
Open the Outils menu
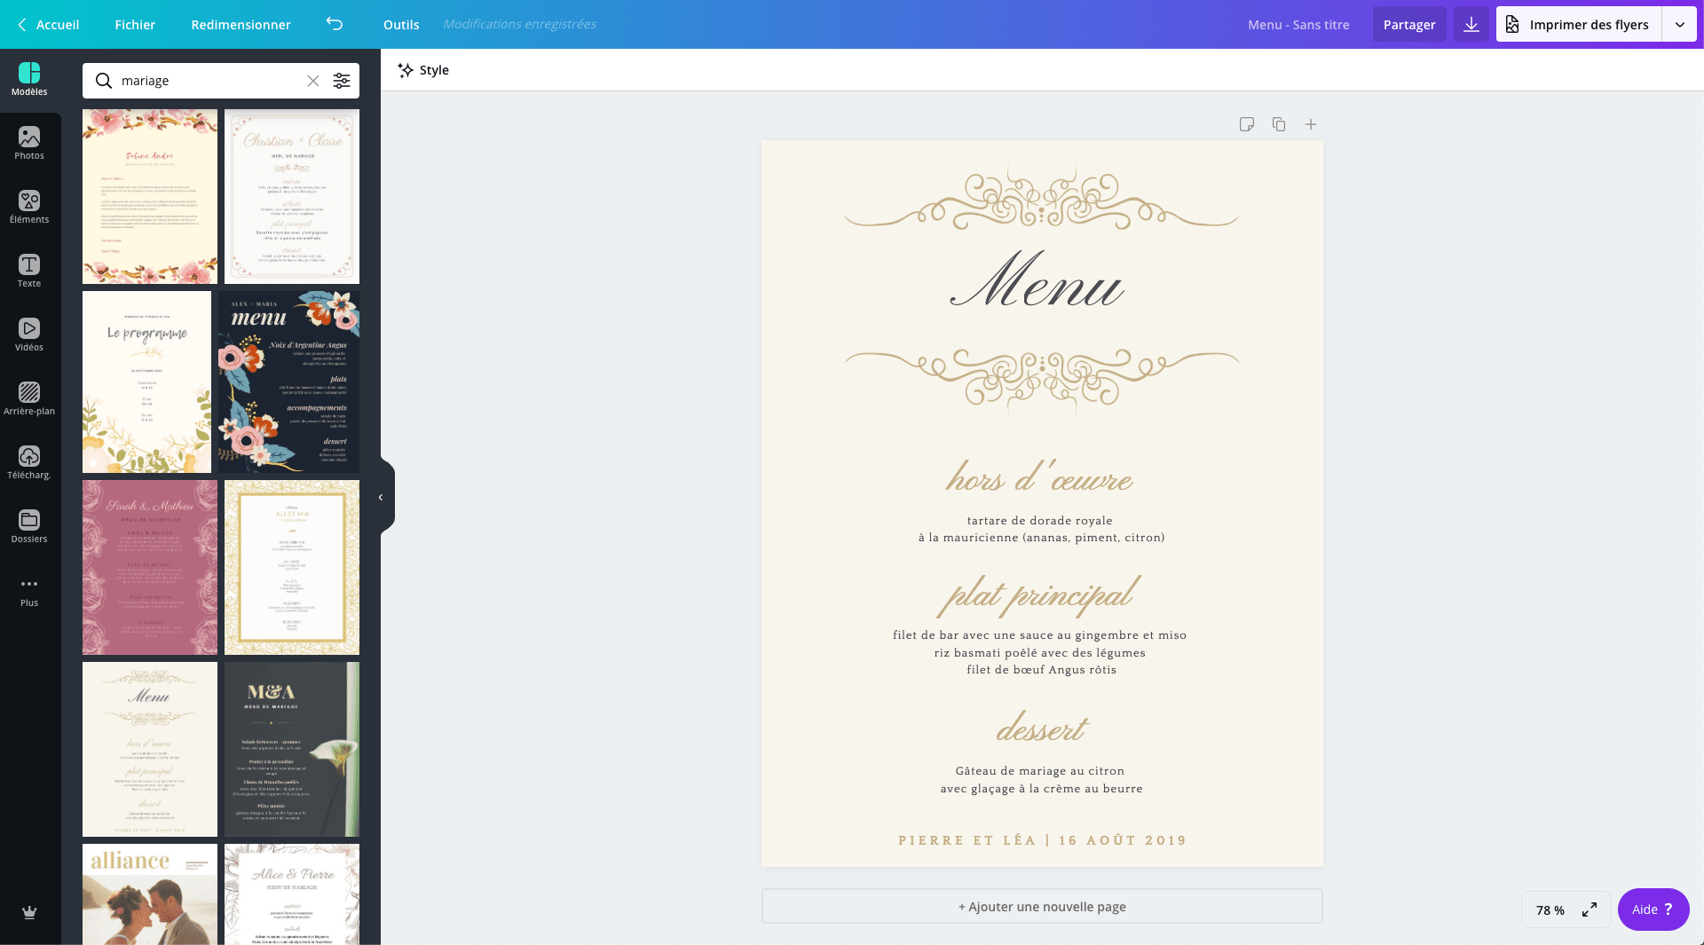[401, 24]
